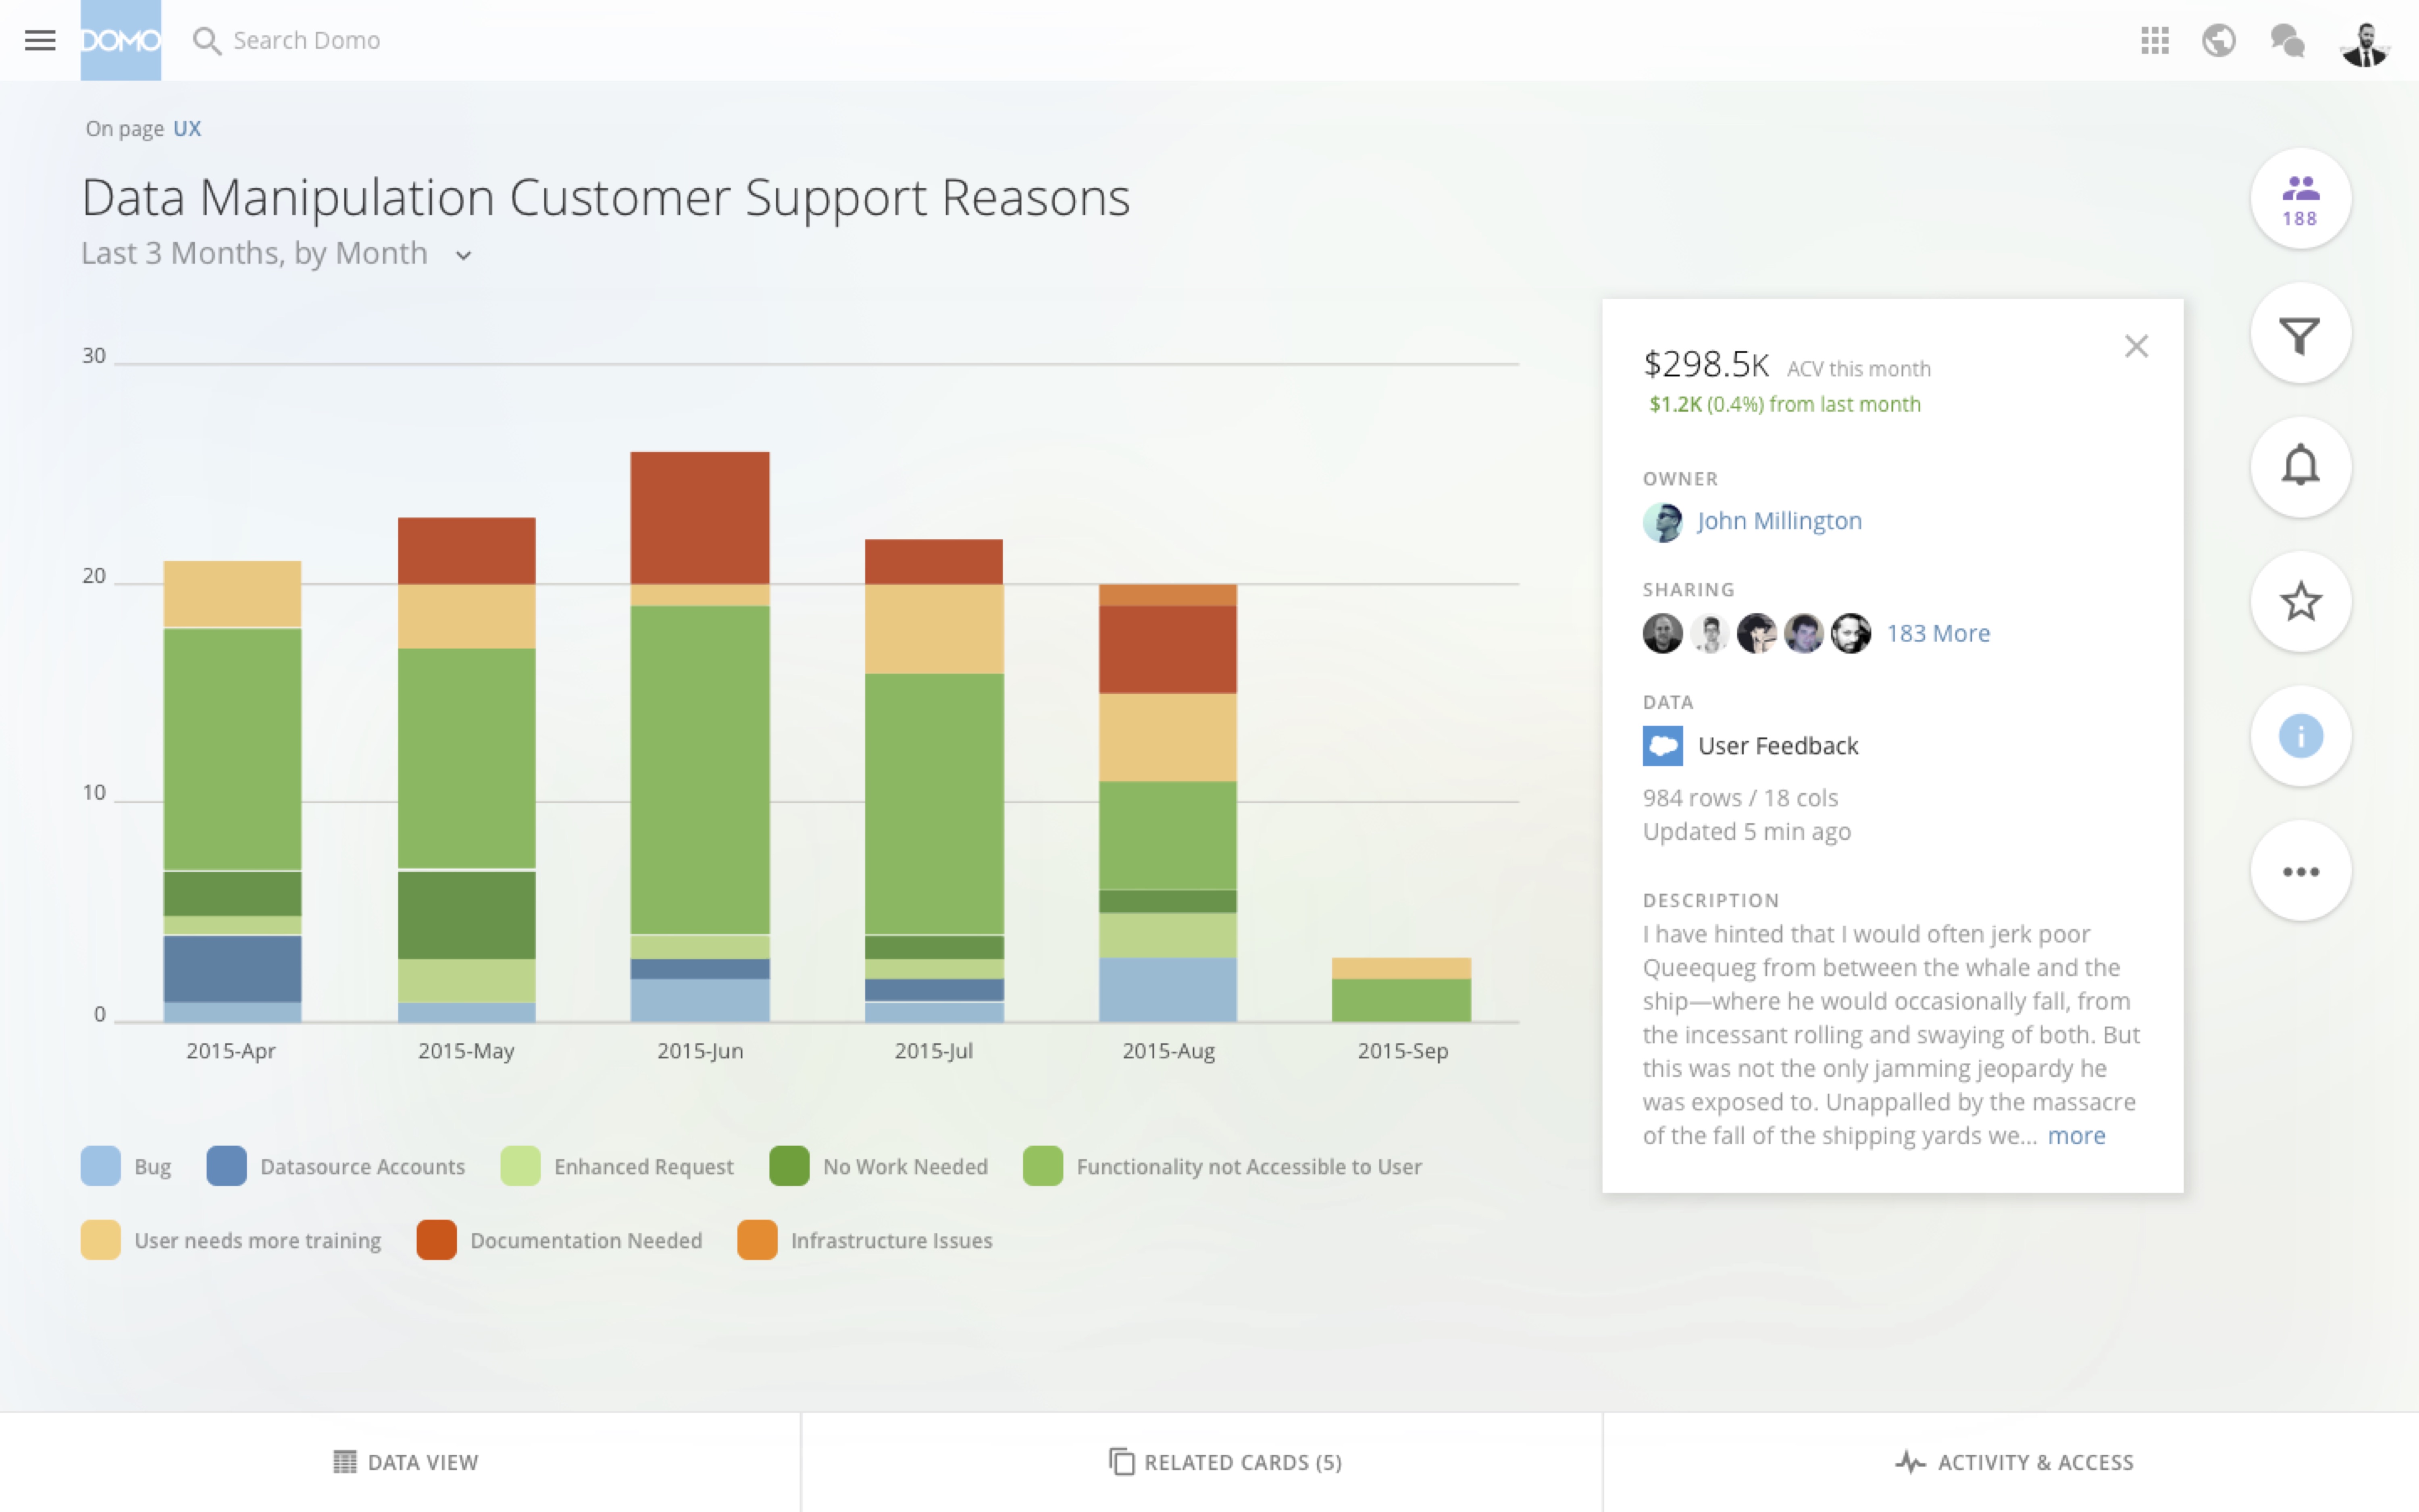Open the more options ellipsis button

[2300, 871]
